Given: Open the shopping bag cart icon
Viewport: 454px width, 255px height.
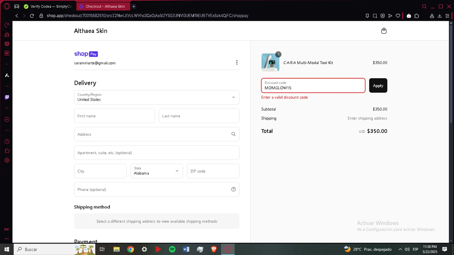Looking at the screenshot, I should (384, 31).
